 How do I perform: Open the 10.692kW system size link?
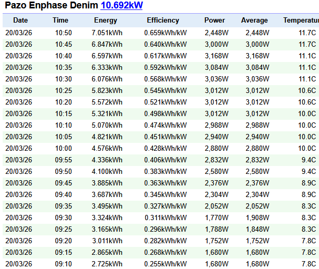tap(121, 5)
